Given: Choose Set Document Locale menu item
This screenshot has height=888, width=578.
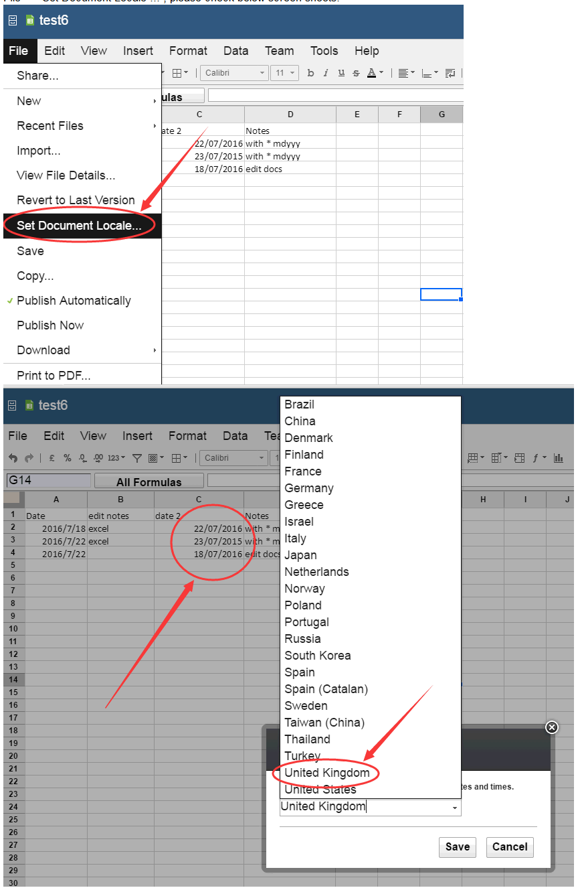Looking at the screenshot, I should [79, 226].
